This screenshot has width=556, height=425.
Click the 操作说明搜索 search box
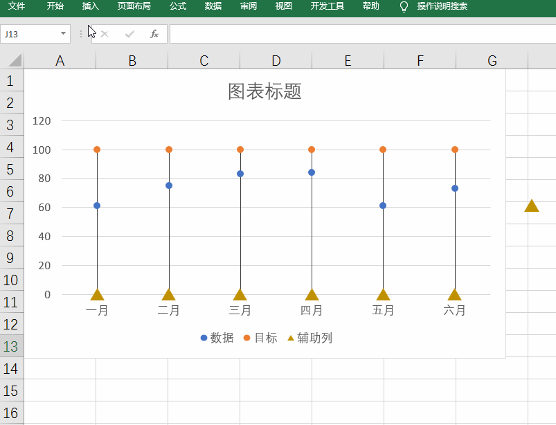(x=442, y=6)
